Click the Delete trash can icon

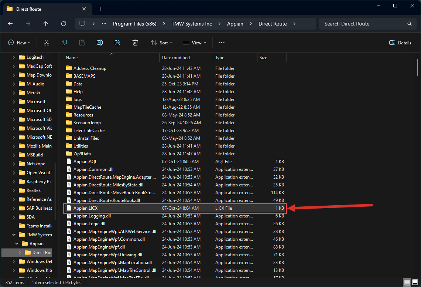(x=135, y=43)
